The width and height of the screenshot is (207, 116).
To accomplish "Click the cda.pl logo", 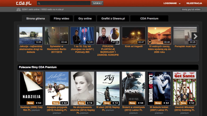I will pyautogui.click(x=24, y=3).
